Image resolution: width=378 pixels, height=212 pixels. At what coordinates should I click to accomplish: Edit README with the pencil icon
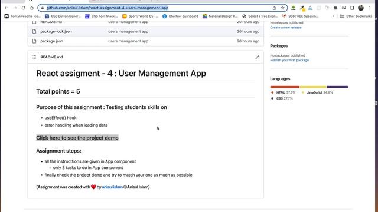click(x=258, y=57)
